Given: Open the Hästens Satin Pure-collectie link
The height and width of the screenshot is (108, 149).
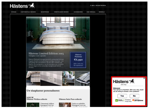Looking at the screenshot, I should (70, 99).
